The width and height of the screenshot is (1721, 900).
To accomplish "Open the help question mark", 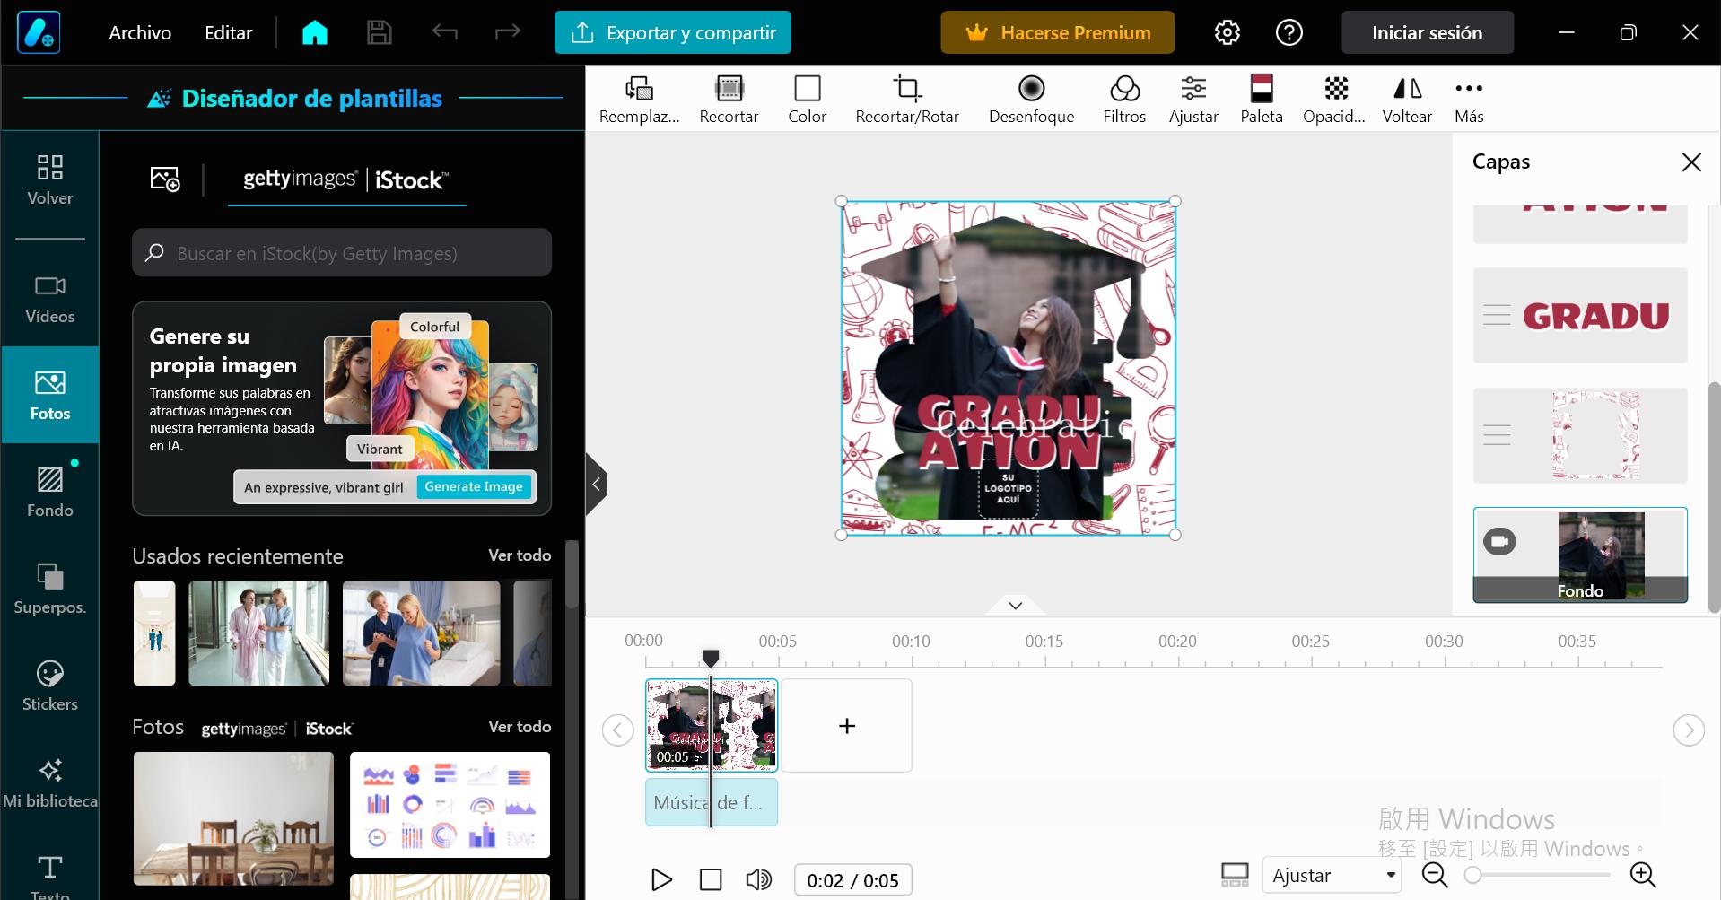I will point(1289,33).
